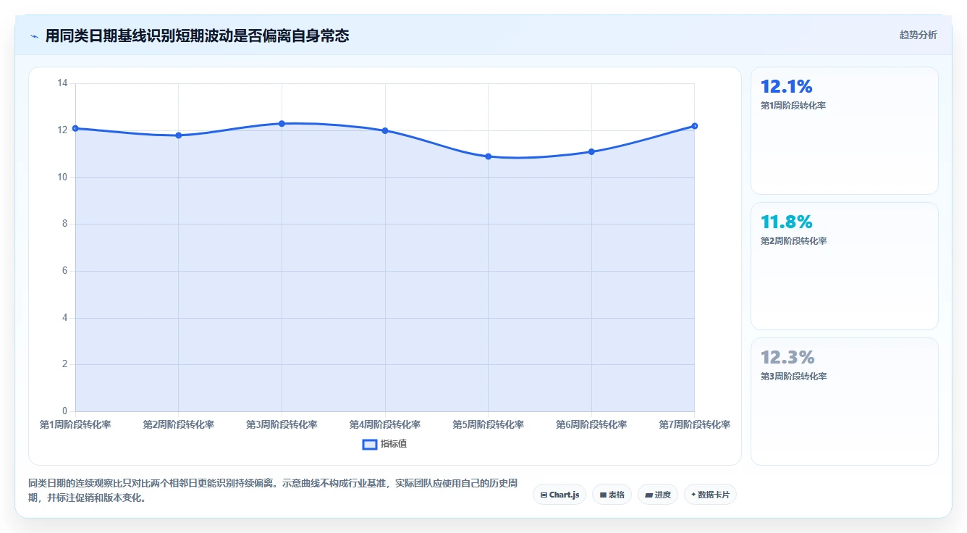Select the 进度 tag
The image size is (967, 533).
(657, 495)
